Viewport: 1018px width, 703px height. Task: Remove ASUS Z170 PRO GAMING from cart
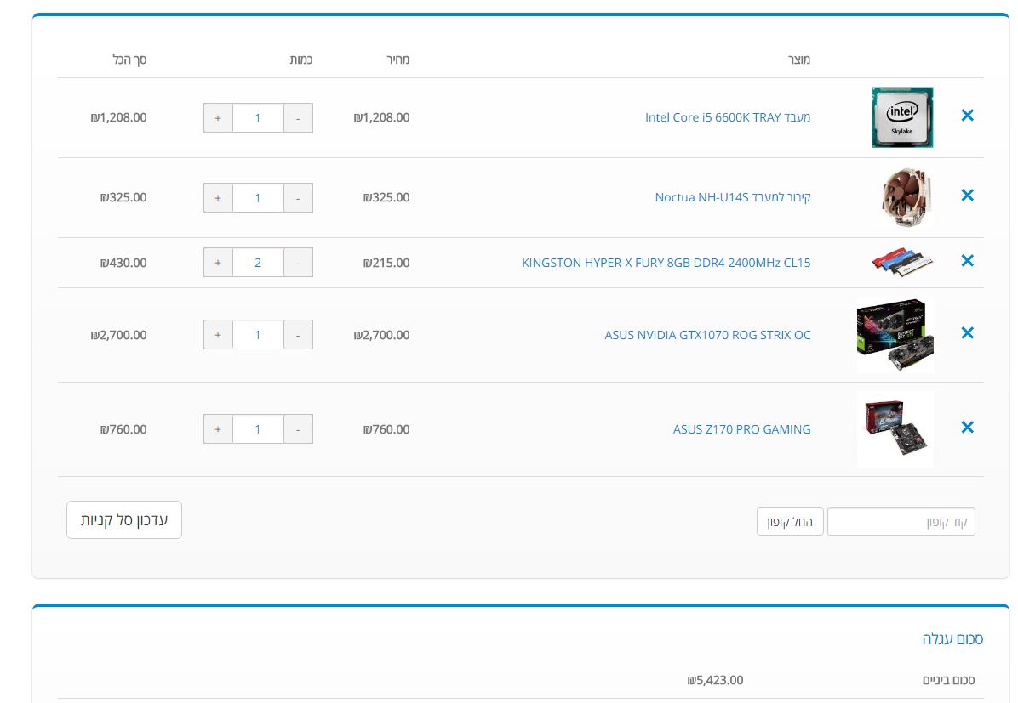[x=967, y=428]
